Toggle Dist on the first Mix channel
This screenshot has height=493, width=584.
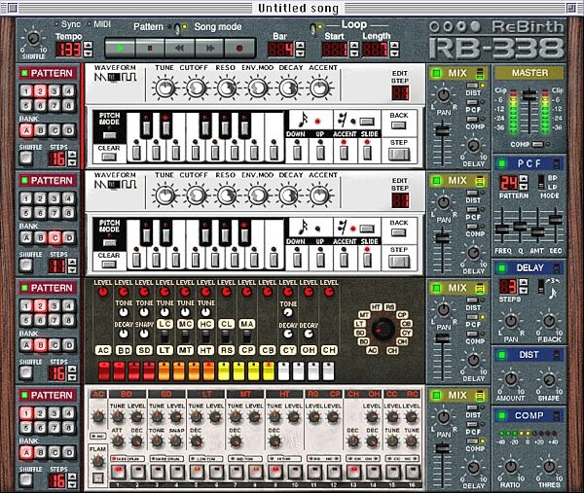point(473,86)
